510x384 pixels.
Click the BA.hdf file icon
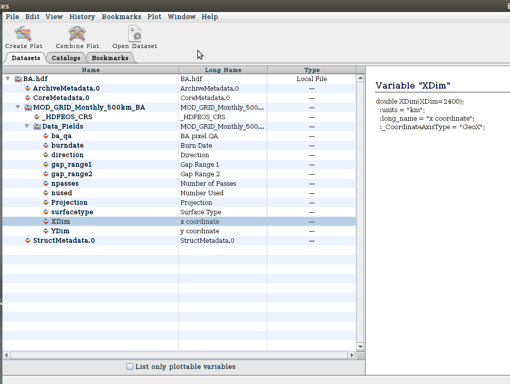click(18, 79)
